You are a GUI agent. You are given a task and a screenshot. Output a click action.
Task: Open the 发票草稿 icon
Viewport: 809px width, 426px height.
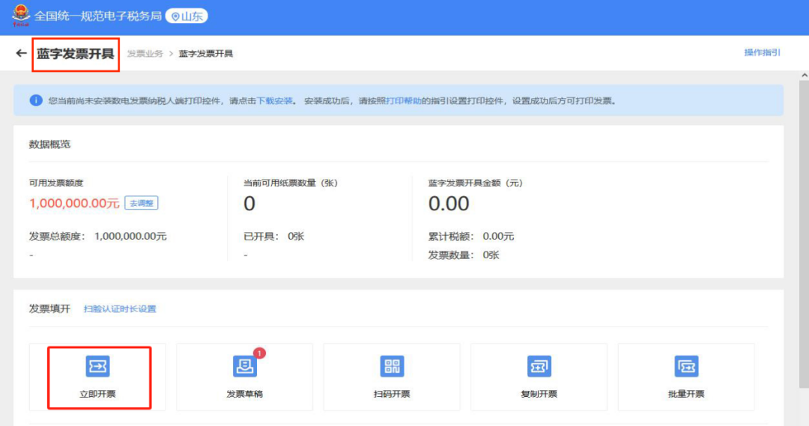244,366
